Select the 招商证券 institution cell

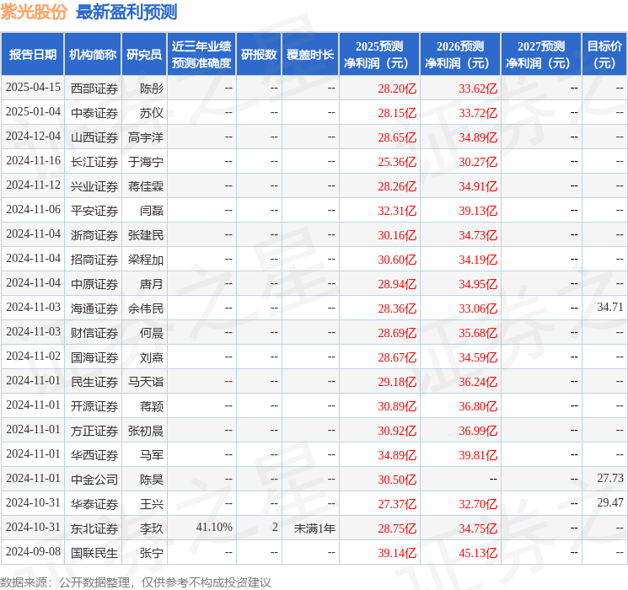pos(94,260)
